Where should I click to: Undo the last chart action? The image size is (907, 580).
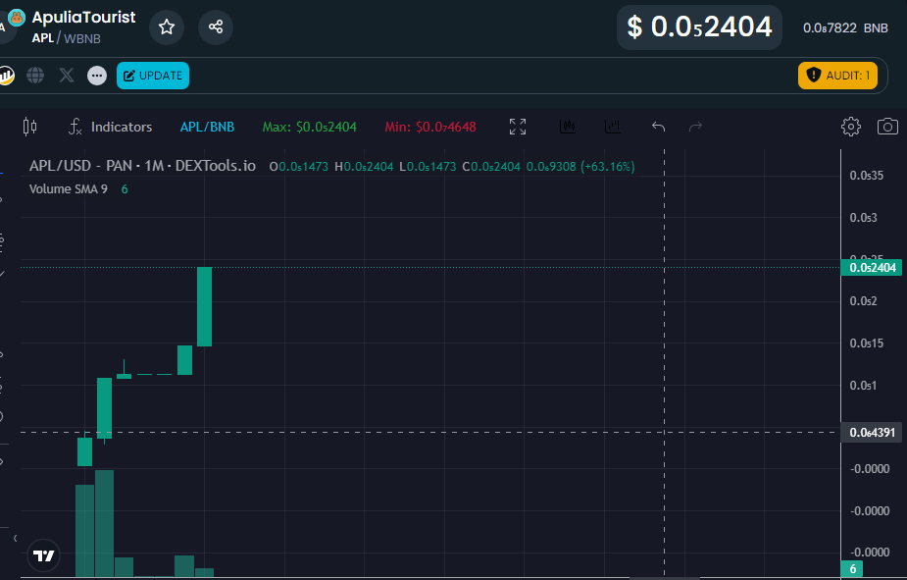(658, 127)
